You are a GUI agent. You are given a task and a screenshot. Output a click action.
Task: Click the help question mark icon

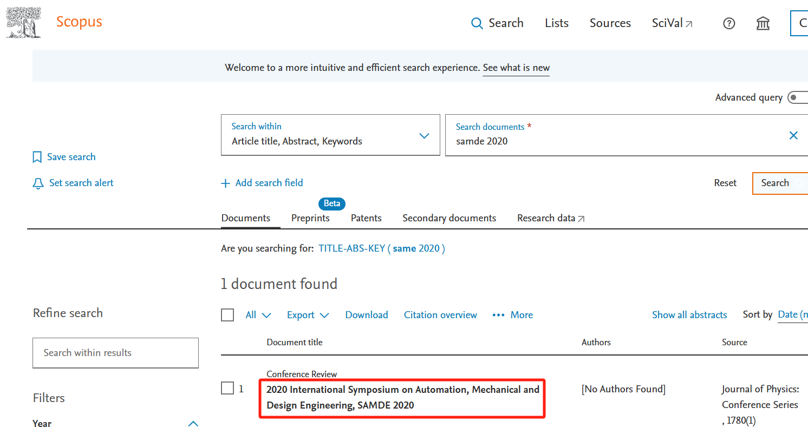pos(729,23)
